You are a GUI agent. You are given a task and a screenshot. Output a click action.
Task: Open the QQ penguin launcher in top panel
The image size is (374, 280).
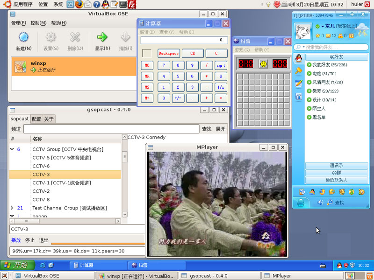coord(105,4)
